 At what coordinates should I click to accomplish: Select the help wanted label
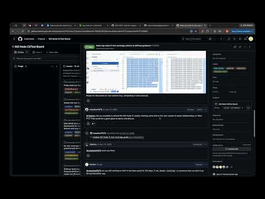click(x=219, y=69)
